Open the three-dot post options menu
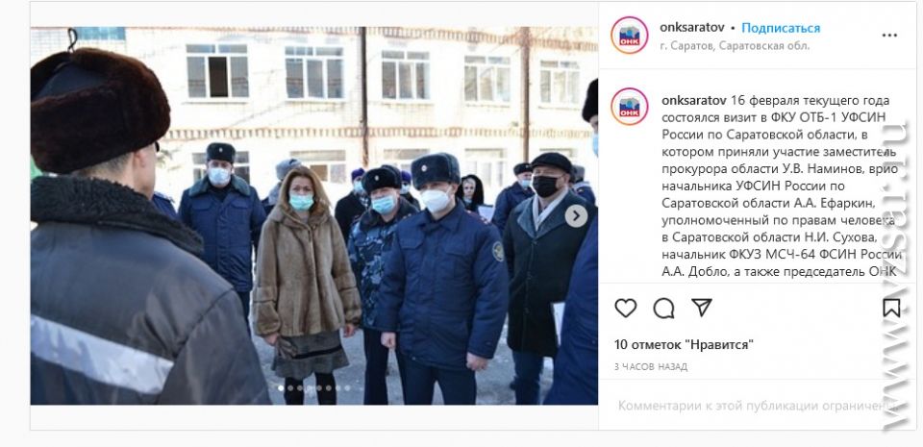The width and height of the screenshot is (923, 447). pyautogui.click(x=889, y=36)
